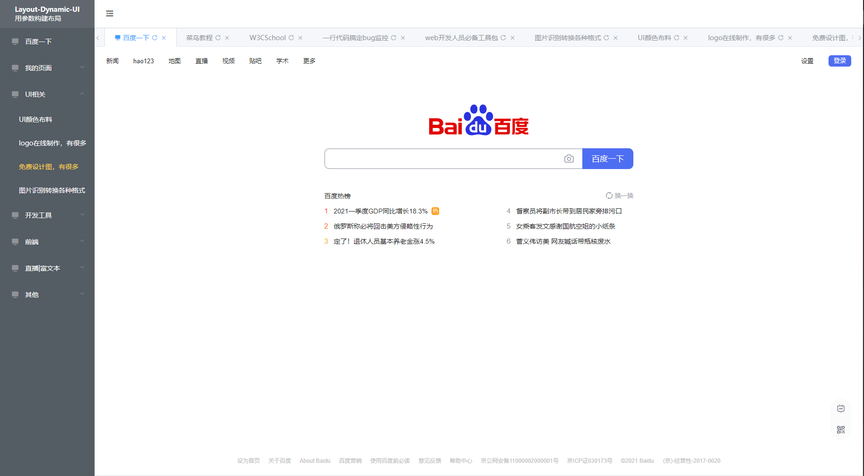
Task: Expand the 开发工具 sidebar menu
Action: [47, 215]
